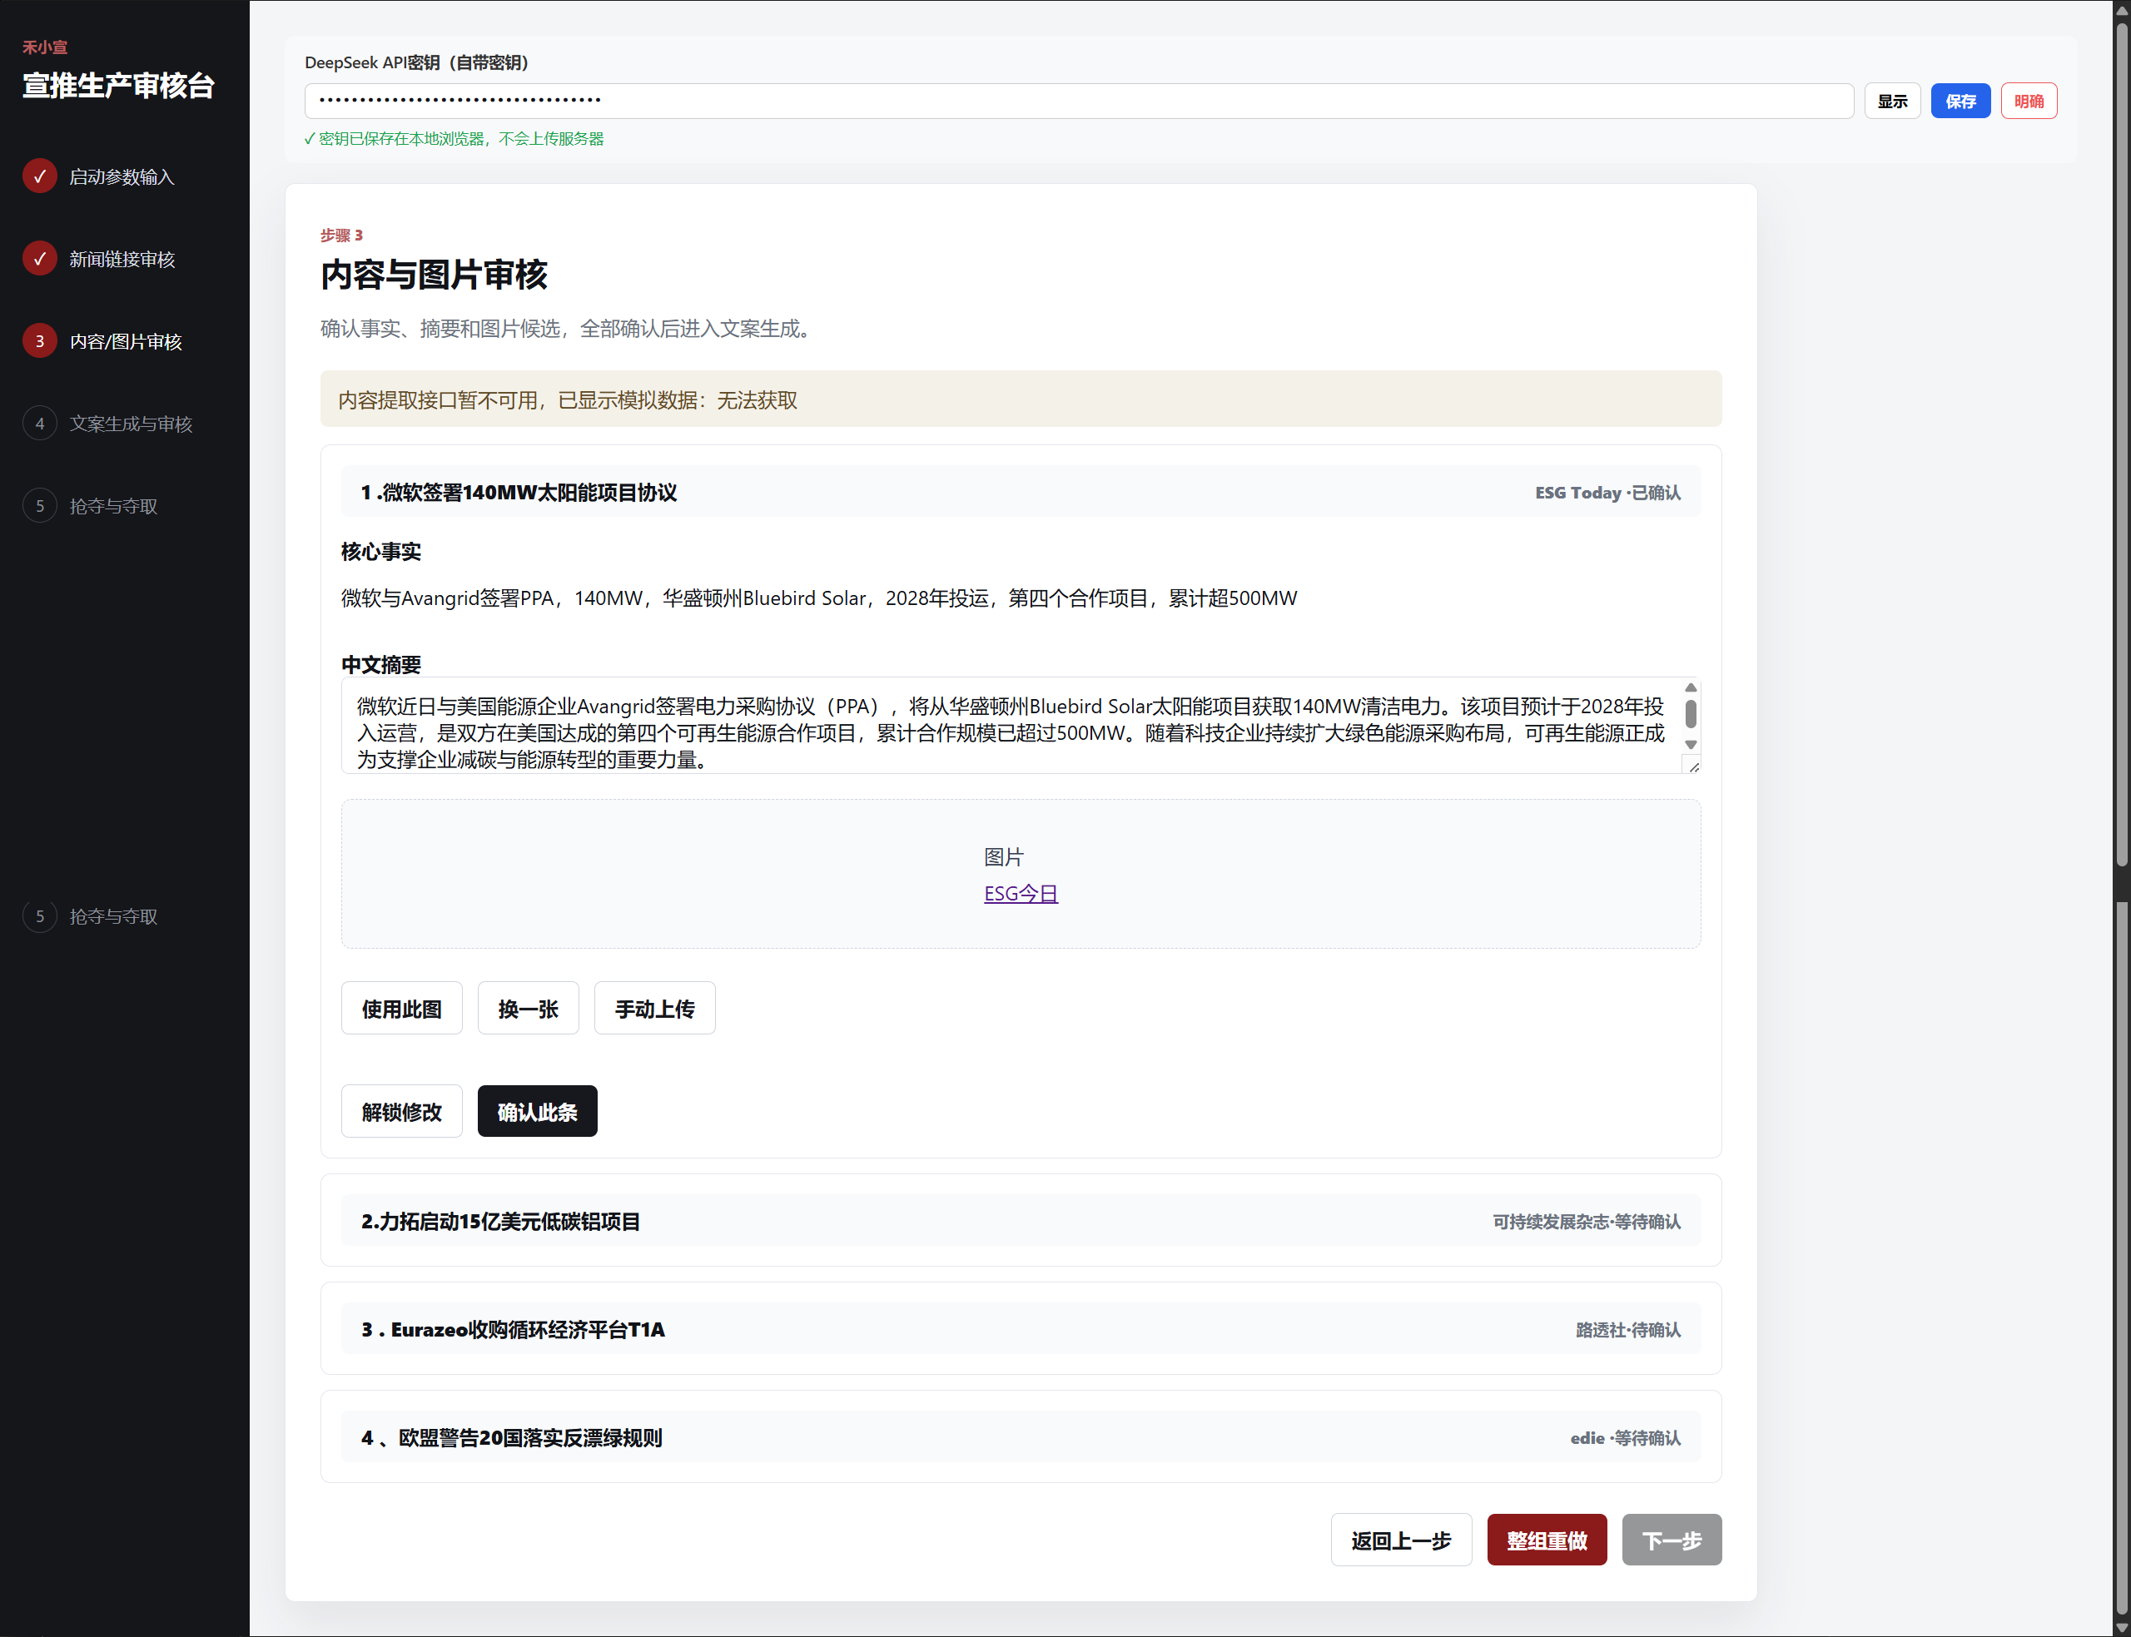This screenshot has height=1637, width=2131.
Task: Click 返回上一步 button
Action: pyautogui.click(x=1401, y=1540)
